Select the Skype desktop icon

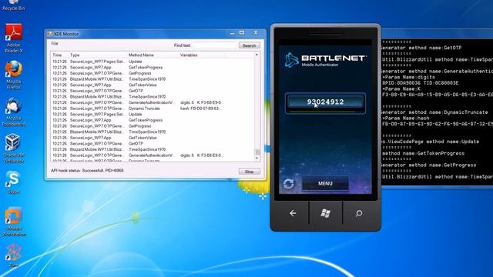pyautogui.click(x=13, y=182)
